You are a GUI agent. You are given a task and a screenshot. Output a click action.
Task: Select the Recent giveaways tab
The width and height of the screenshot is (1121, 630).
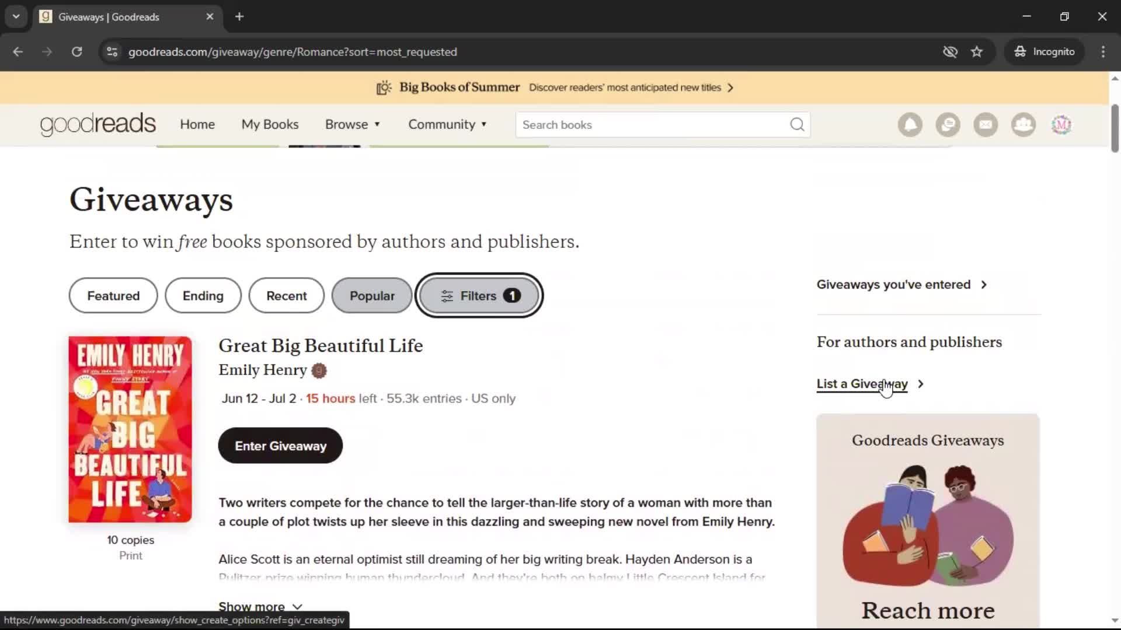[x=287, y=296]
